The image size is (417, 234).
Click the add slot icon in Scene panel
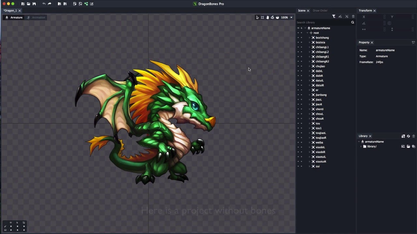pos(347,16)
